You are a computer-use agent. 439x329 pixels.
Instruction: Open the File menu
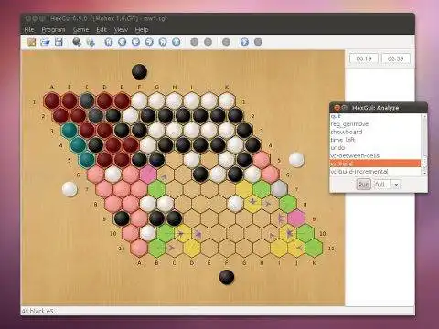click(29, 29)
